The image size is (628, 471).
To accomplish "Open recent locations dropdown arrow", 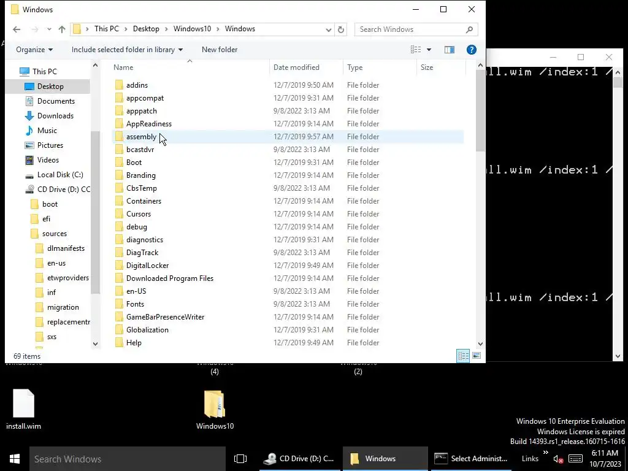I will click(49, 29).
